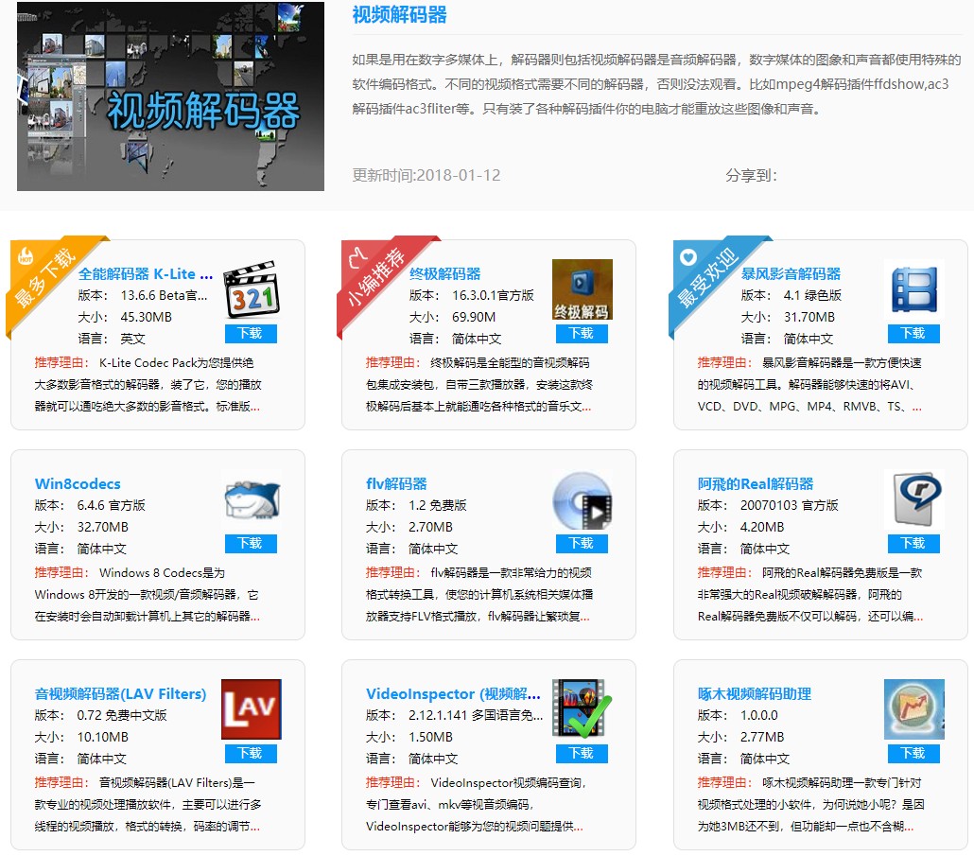The width and height of the screenshot is (974, 856).
Task: Click the flv解码器 disc icon
Action: coord(583,499)
